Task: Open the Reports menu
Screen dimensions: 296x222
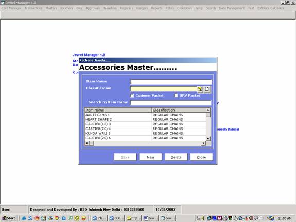Action: [x=156, y=8]
